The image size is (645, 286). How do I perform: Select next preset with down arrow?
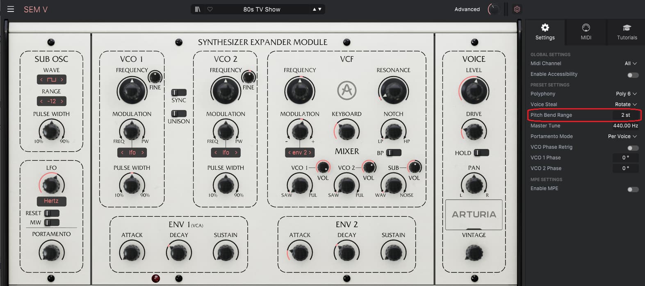click(320, 9)
